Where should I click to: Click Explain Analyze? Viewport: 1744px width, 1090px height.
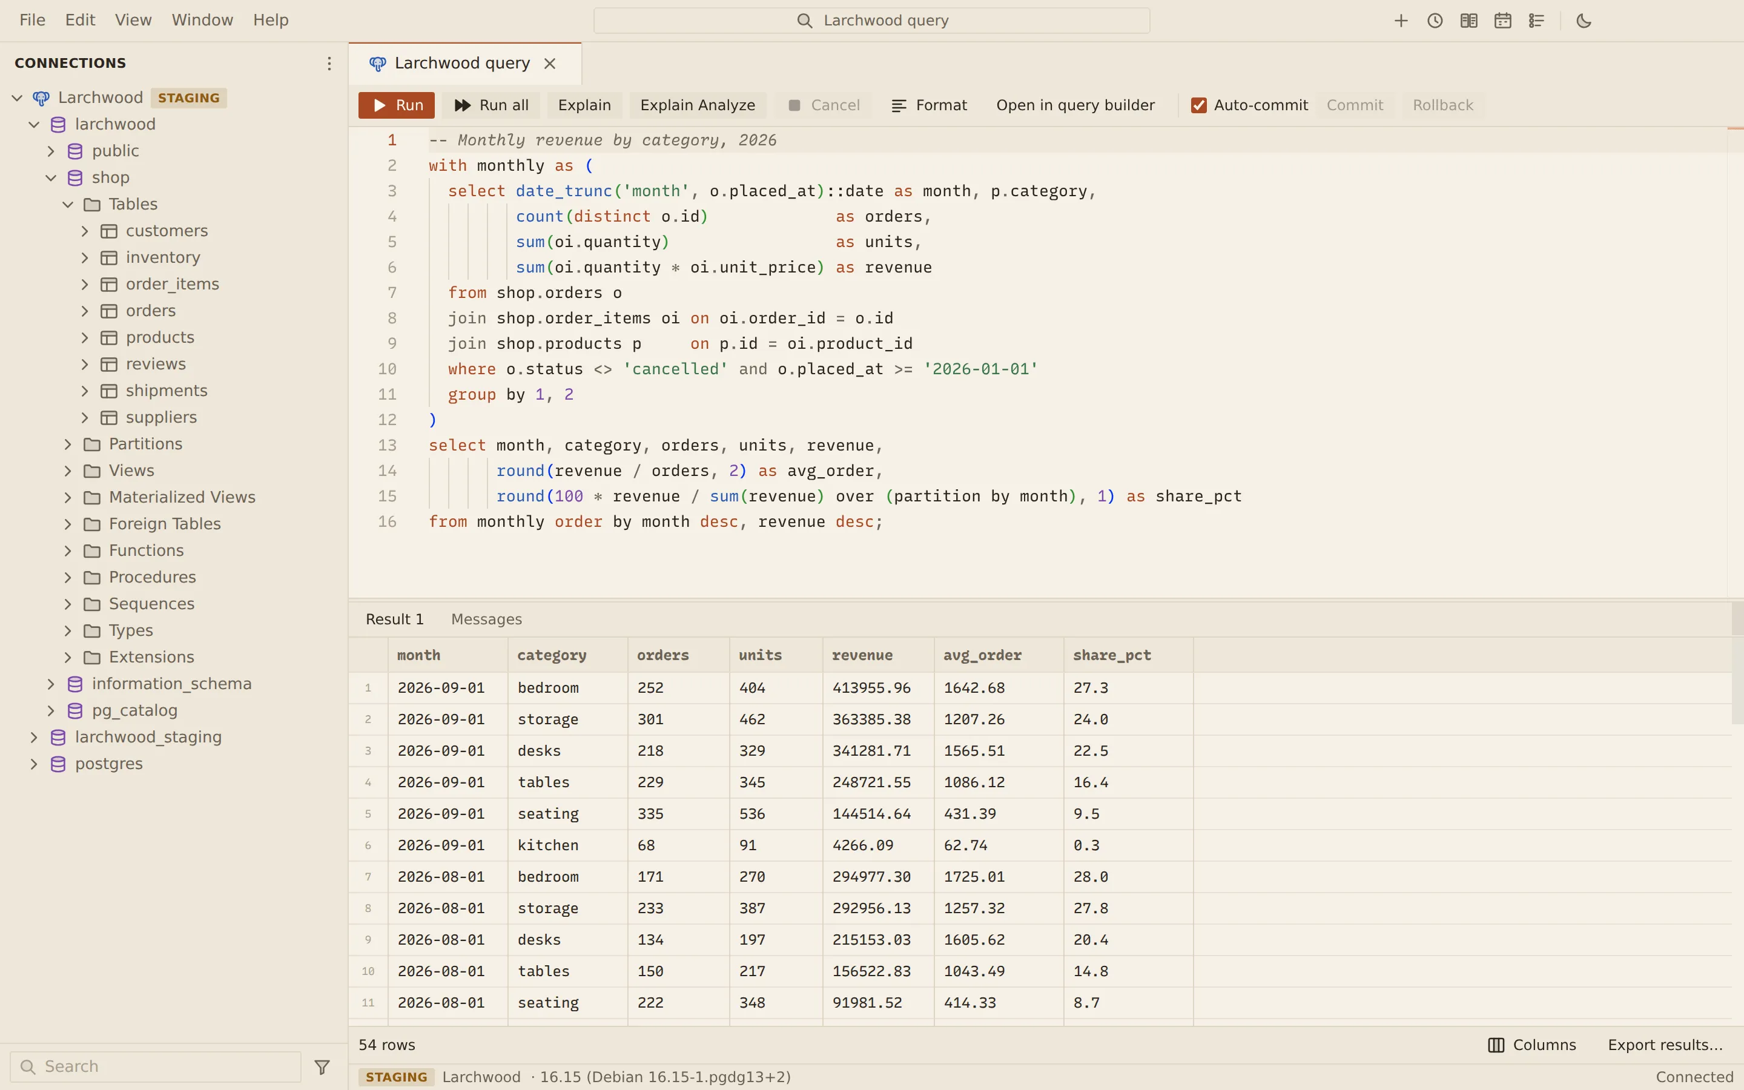pyautogui.click(x=698, y=105)
